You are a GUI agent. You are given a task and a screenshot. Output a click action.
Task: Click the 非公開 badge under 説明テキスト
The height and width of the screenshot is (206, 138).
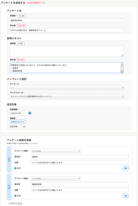point(20,44)
